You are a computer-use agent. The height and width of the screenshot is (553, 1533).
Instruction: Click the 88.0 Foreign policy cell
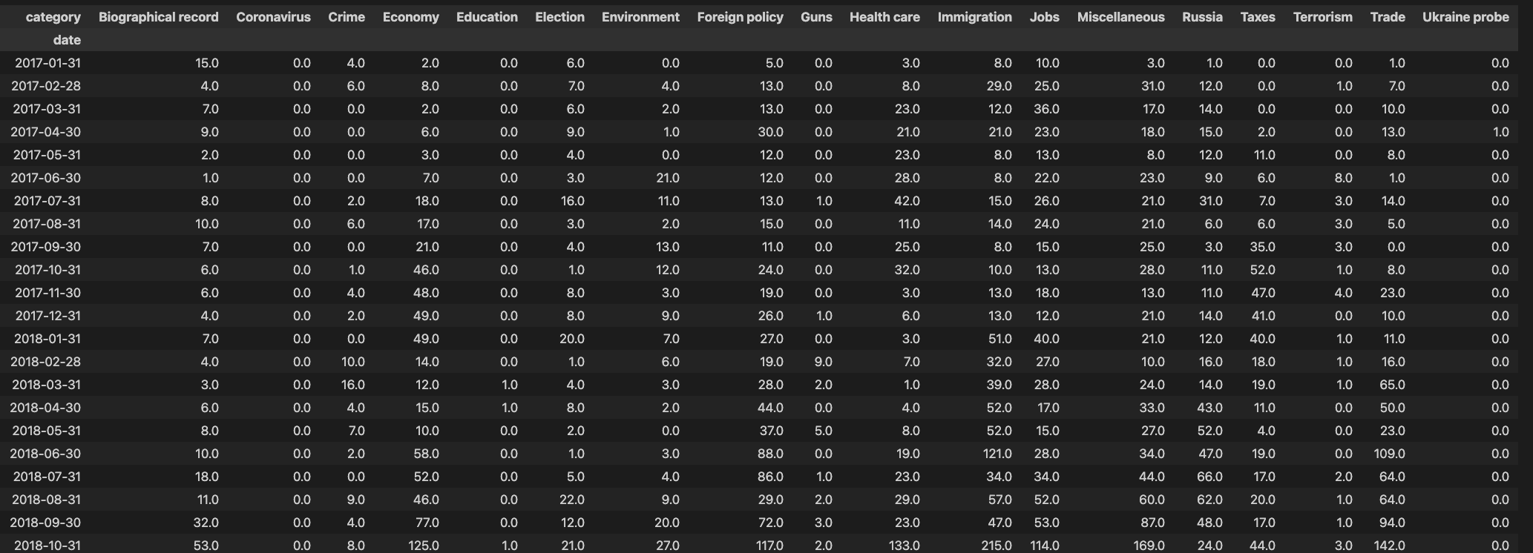pyautogui.click(x=770, y=454)
